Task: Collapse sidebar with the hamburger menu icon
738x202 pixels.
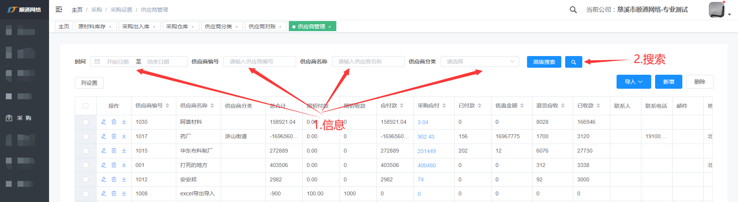Action: 59,9
